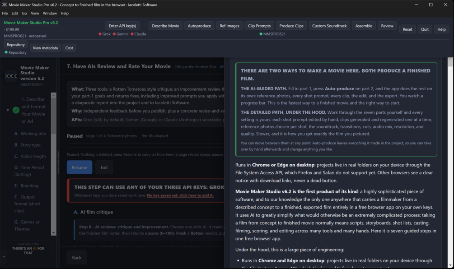Click 'MMSPRO621 · autosaved' status text

pos(25,36)
